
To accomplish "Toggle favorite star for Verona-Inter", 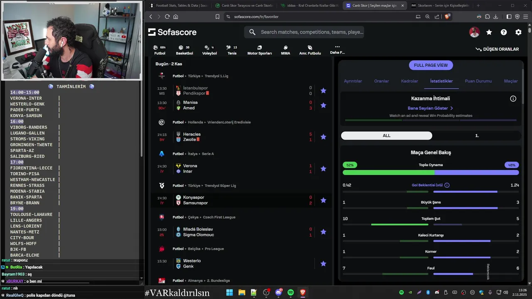I will 323,169.
